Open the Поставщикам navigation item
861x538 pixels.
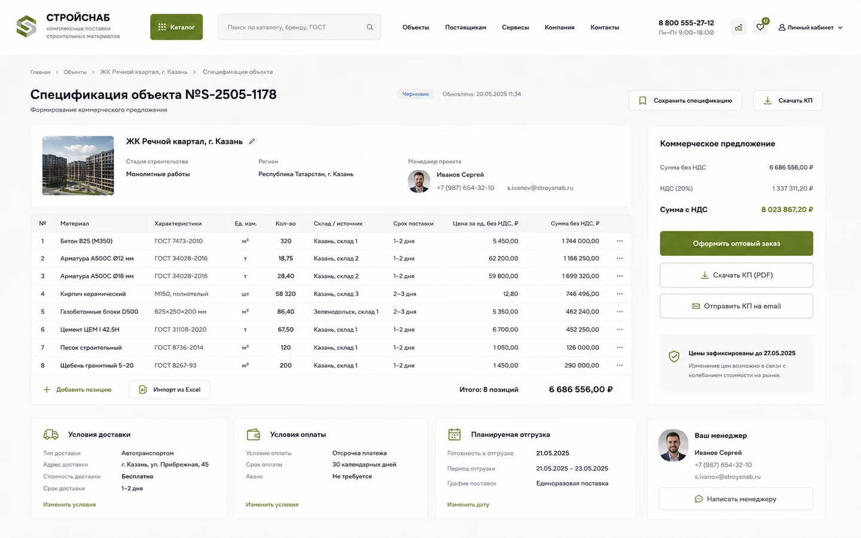(465, 27)
